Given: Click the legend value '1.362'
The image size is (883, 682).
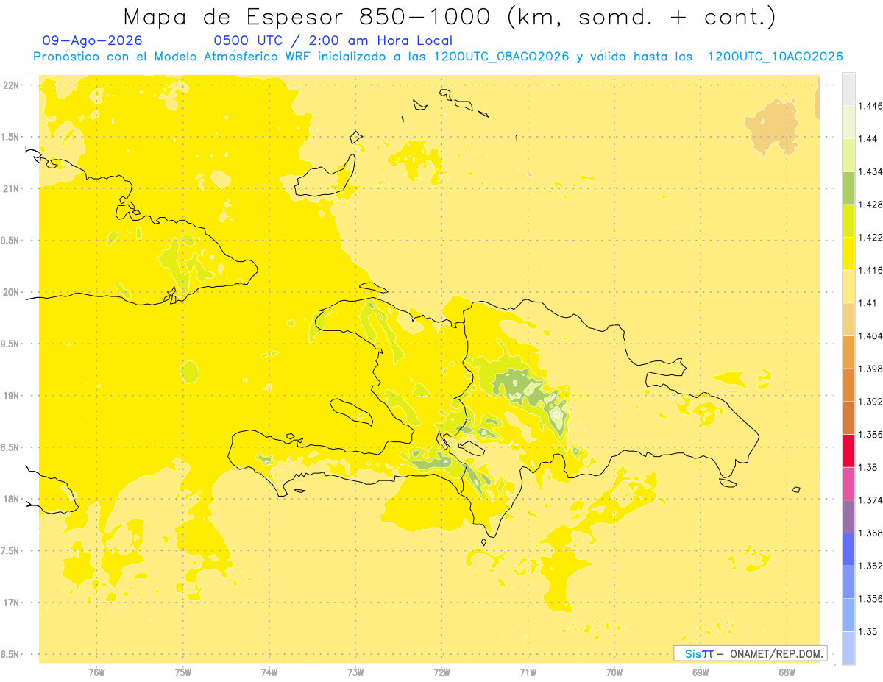Looking at the screenshot, I should (x=871, y=566).
